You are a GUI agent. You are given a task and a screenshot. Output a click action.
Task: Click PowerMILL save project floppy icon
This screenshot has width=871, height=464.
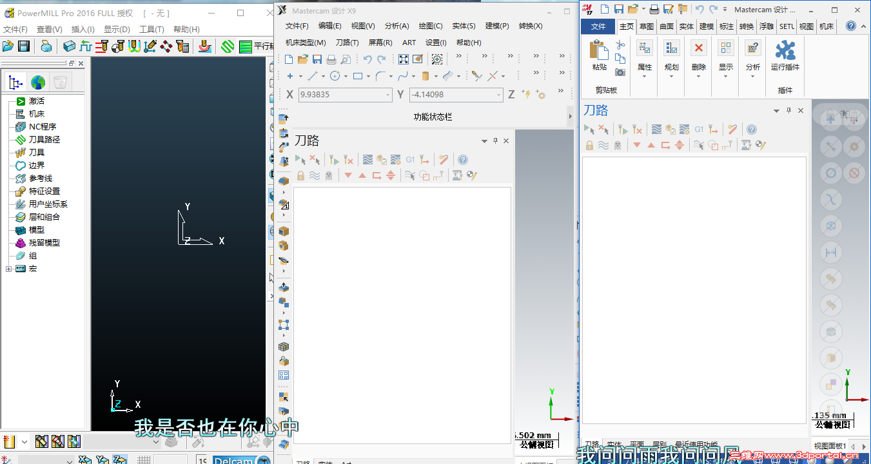pos(23,46)
